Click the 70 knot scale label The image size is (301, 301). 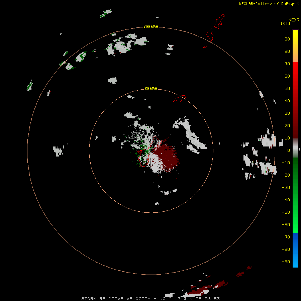coord(287,64)
